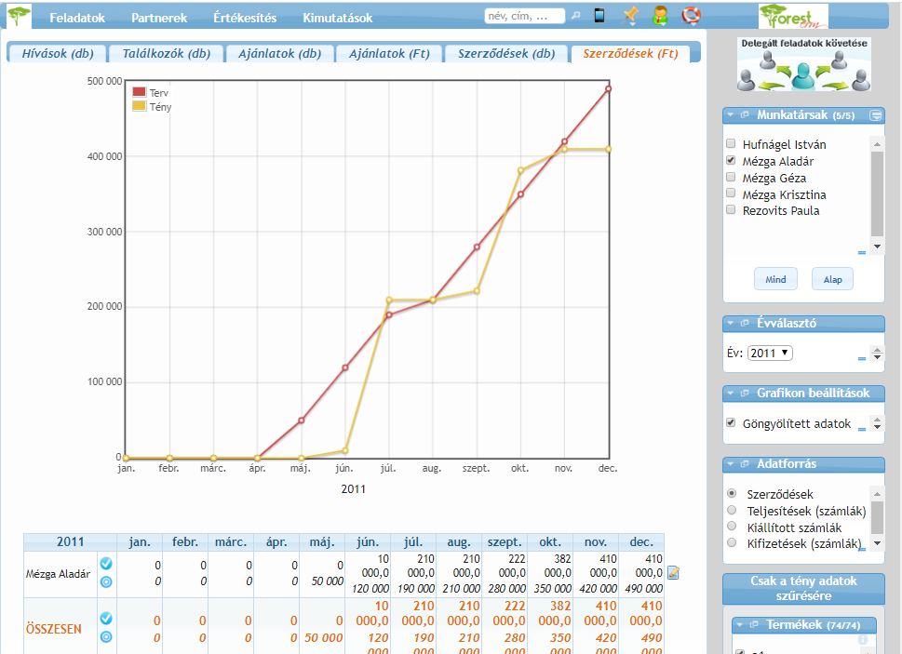Click the green tree home icon

[x=19, y=16]
